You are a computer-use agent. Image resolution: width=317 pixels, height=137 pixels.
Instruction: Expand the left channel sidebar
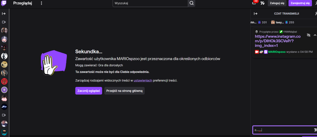point(4,14)
